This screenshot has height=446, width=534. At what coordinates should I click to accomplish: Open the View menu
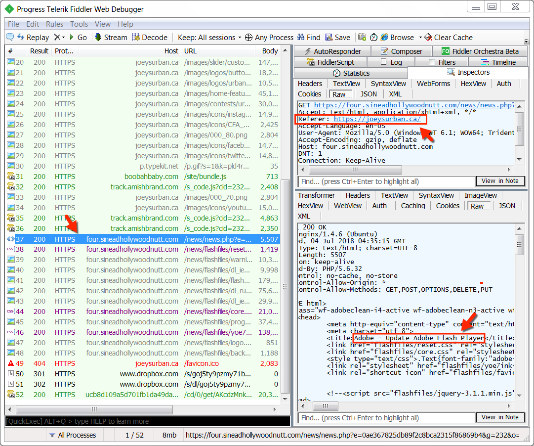(103, 24)
